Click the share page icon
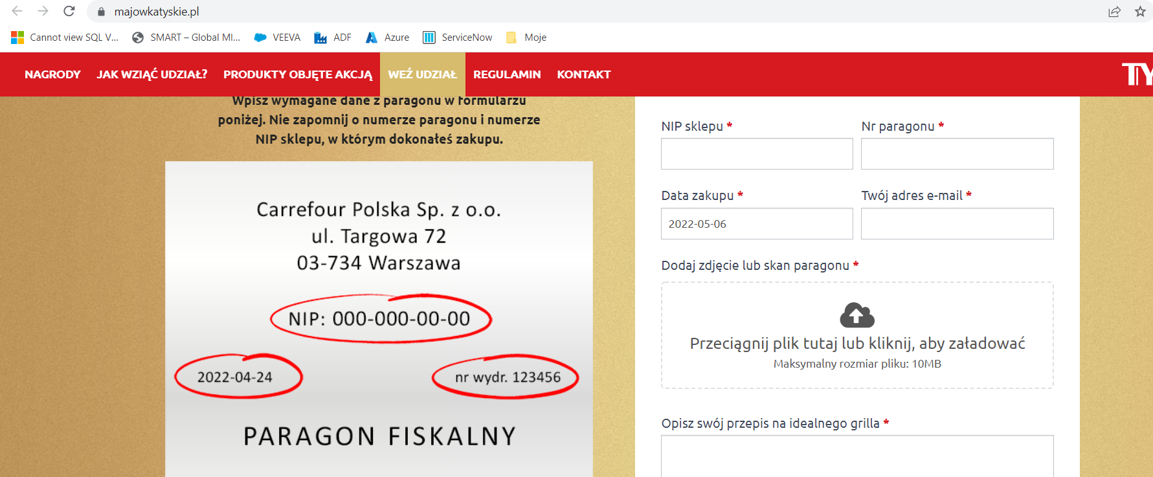Viewport: 1153px width, 477px height. (1114, 12)
